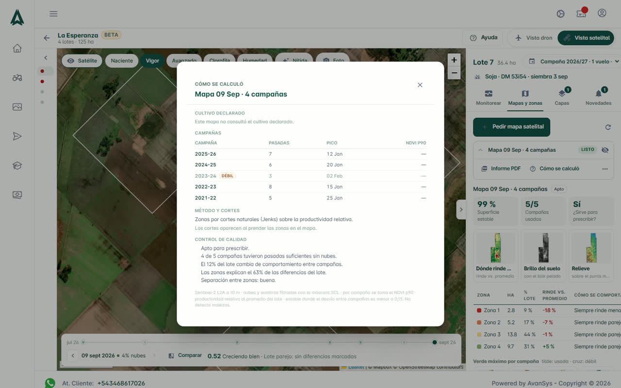The width and height of the screenshot is (621, 388).
Task: Click the red Zona 1 color swatch
Action: [x=479, y=310]
